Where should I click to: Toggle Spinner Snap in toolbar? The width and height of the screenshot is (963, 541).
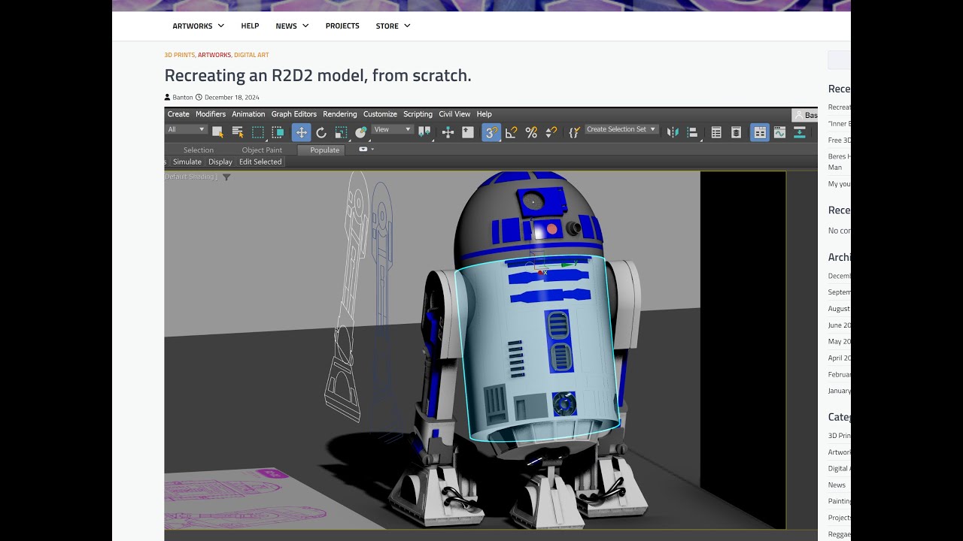pos(551,132)
